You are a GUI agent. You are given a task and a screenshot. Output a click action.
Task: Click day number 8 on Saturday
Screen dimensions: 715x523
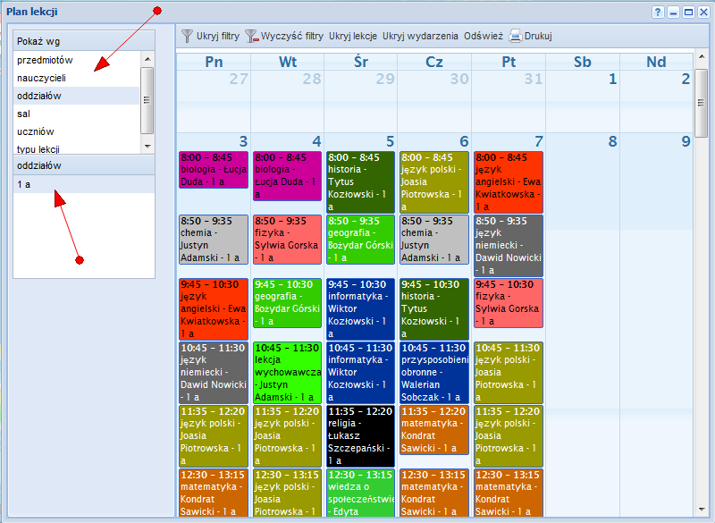tap(612, 141)
